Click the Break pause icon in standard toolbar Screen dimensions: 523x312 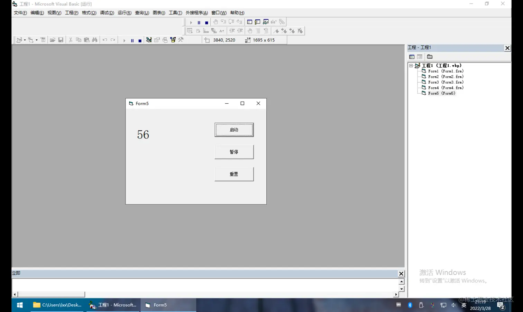[x=132, y=40]
